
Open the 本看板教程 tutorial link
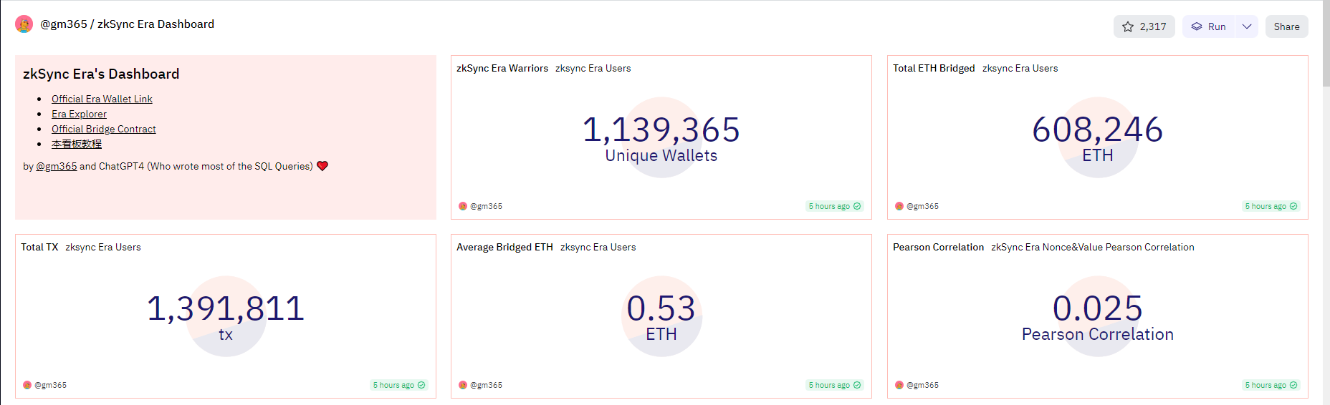coord(77,144)
